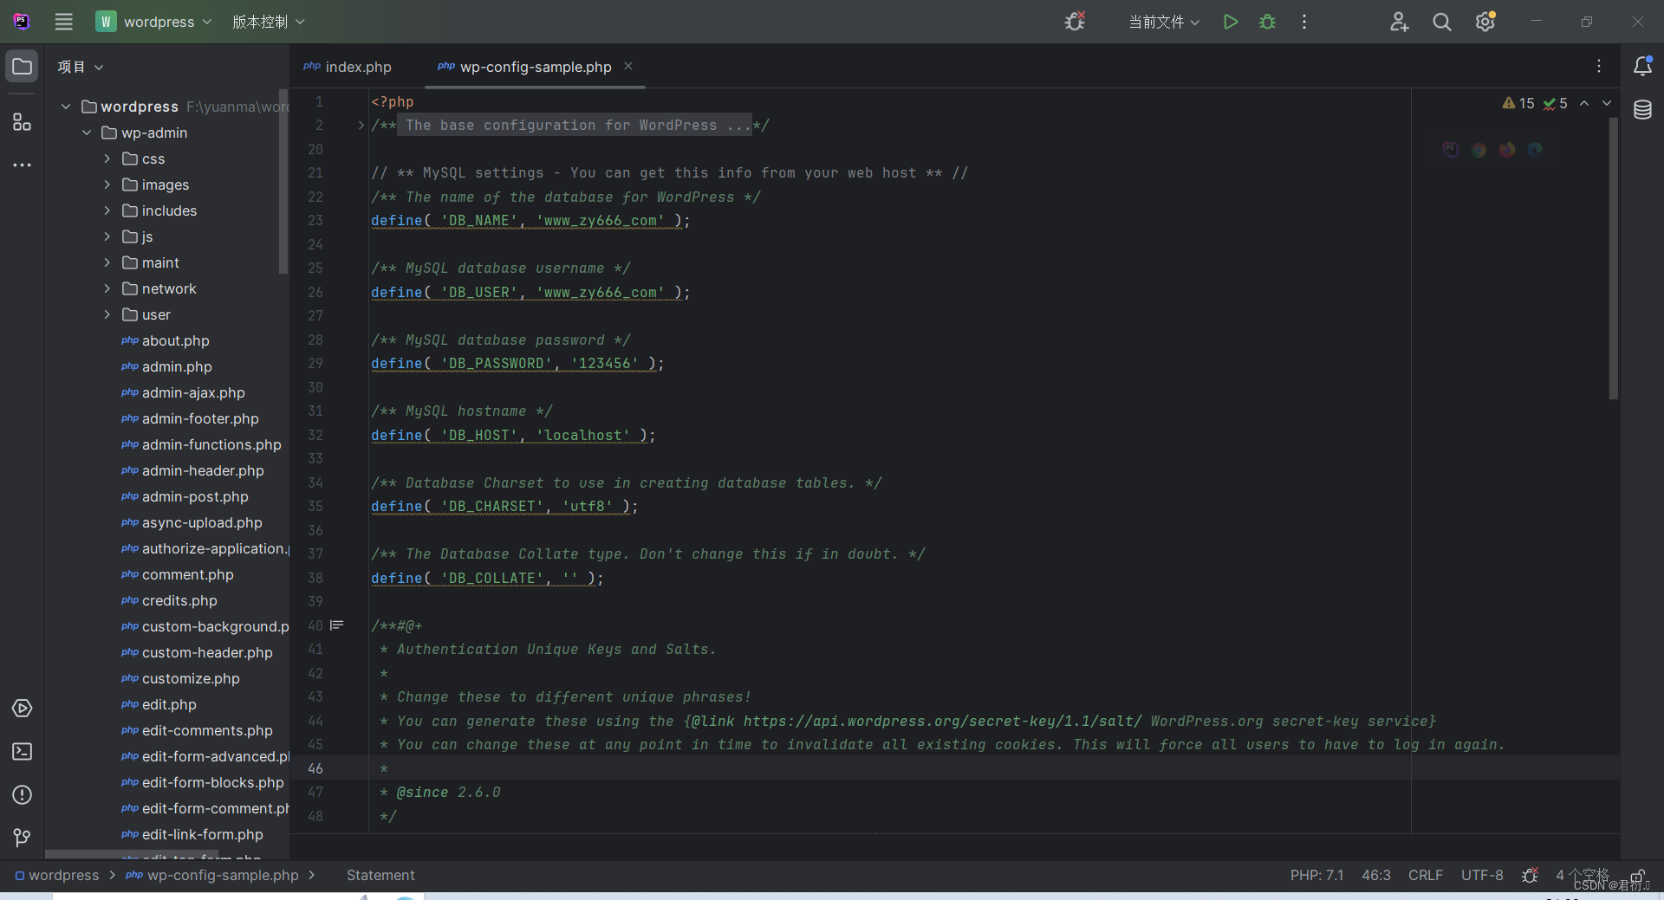
Task: Open the Problems tool window icon
Action: 22,795
